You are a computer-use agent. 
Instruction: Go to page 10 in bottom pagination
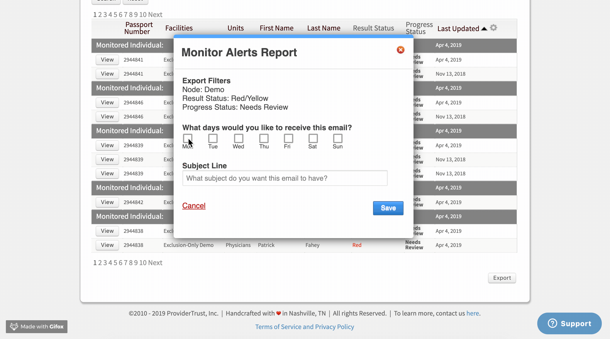[x=143, y=262]
